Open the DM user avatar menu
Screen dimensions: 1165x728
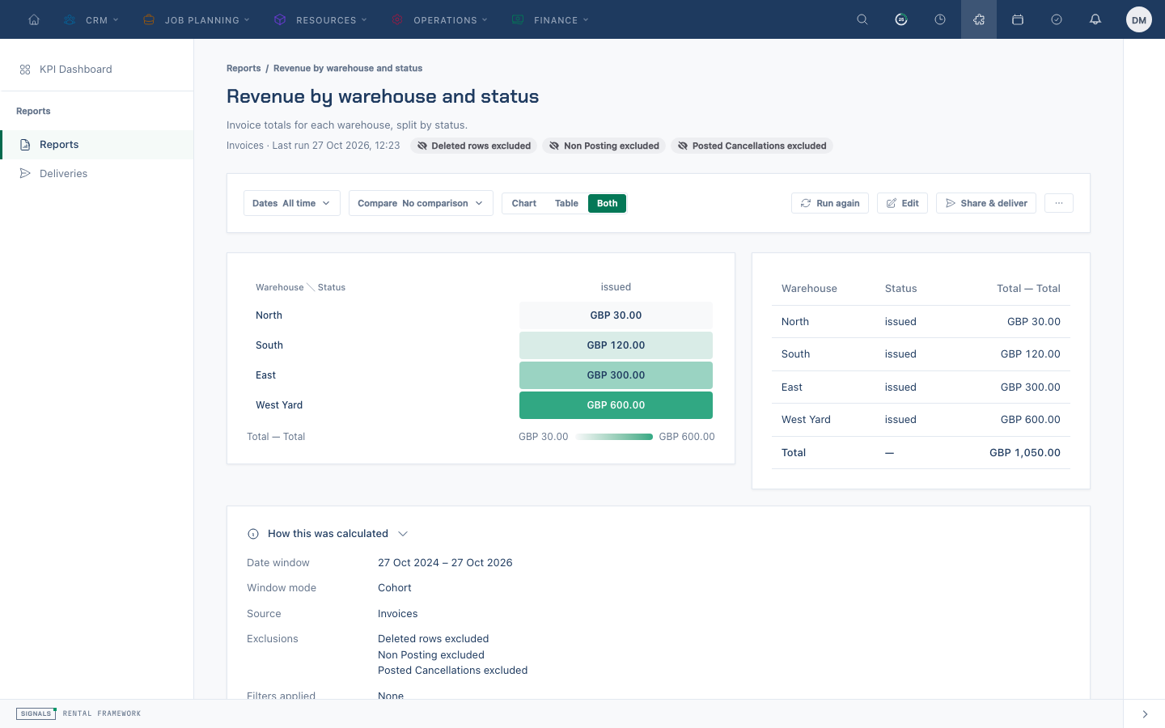pyautogui.click(x=1139, y=19)
